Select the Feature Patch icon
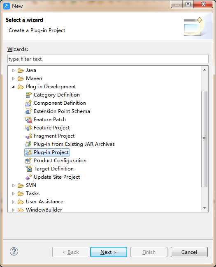The image size is (216, 267). point(28,120)
